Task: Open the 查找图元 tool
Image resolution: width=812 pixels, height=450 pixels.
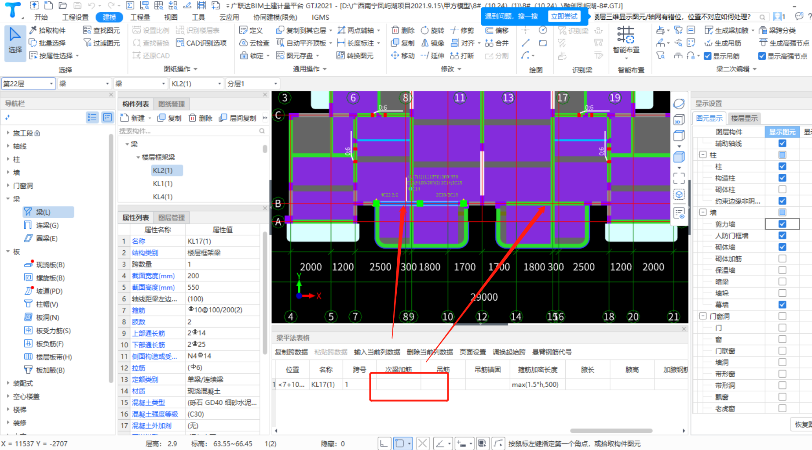Action: point(102,30)
